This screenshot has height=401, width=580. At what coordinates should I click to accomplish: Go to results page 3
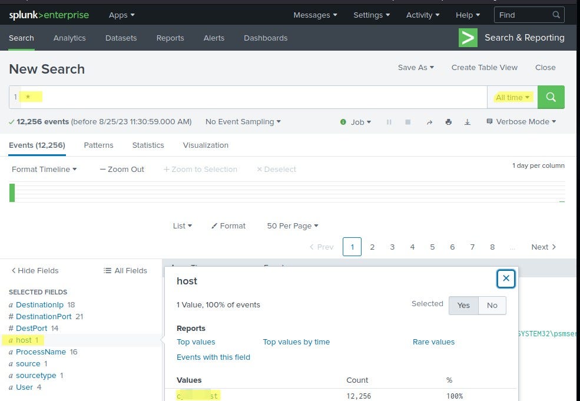[x=392, y=247]
